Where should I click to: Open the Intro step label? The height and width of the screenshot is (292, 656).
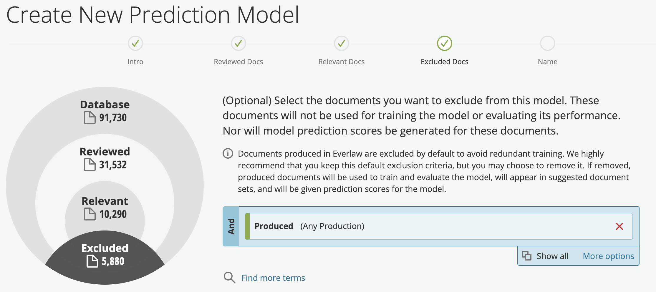click(x=135, y=62)
